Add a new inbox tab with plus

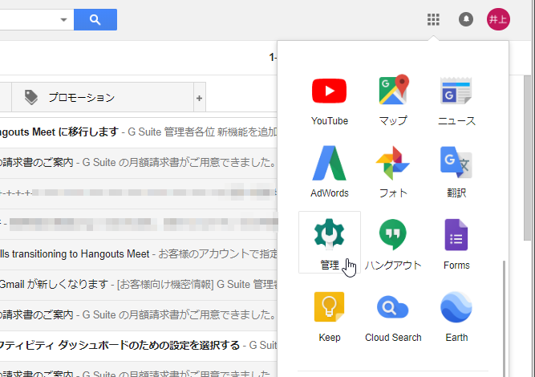click(x=200, y=98)
